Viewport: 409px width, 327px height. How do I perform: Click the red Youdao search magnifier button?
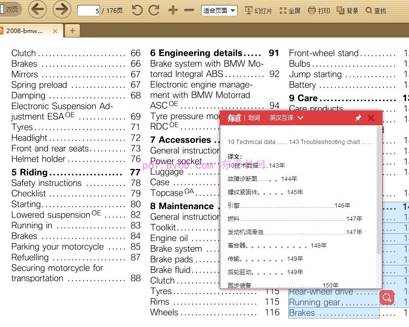[x=387, y=297]
